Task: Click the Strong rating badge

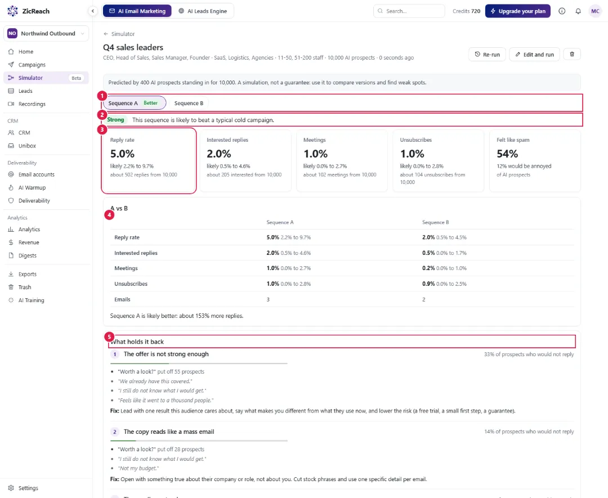Action: [115, 120]
